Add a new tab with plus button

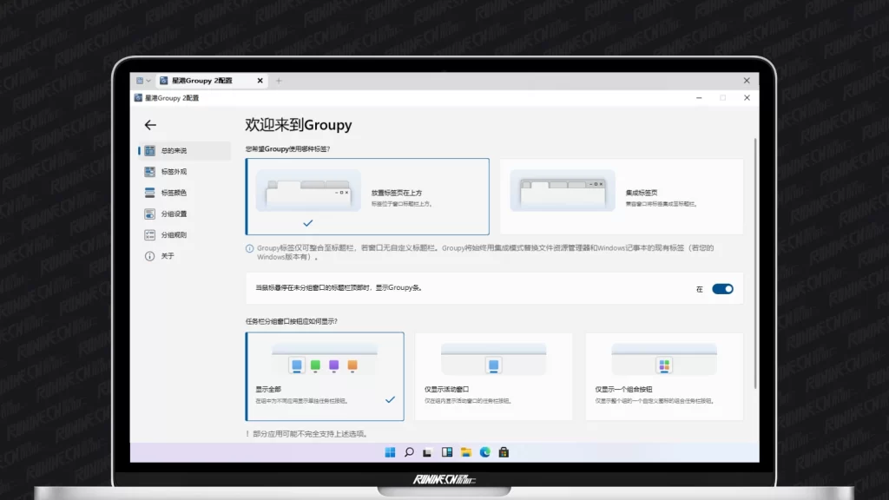coord(279,81)
